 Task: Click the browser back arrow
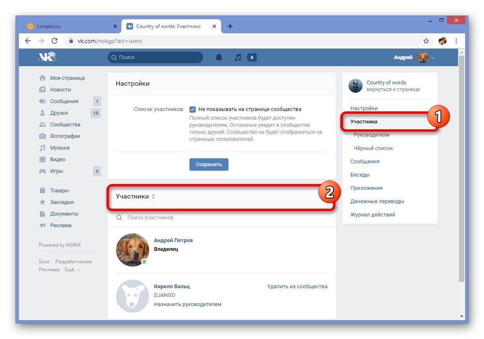28,41
